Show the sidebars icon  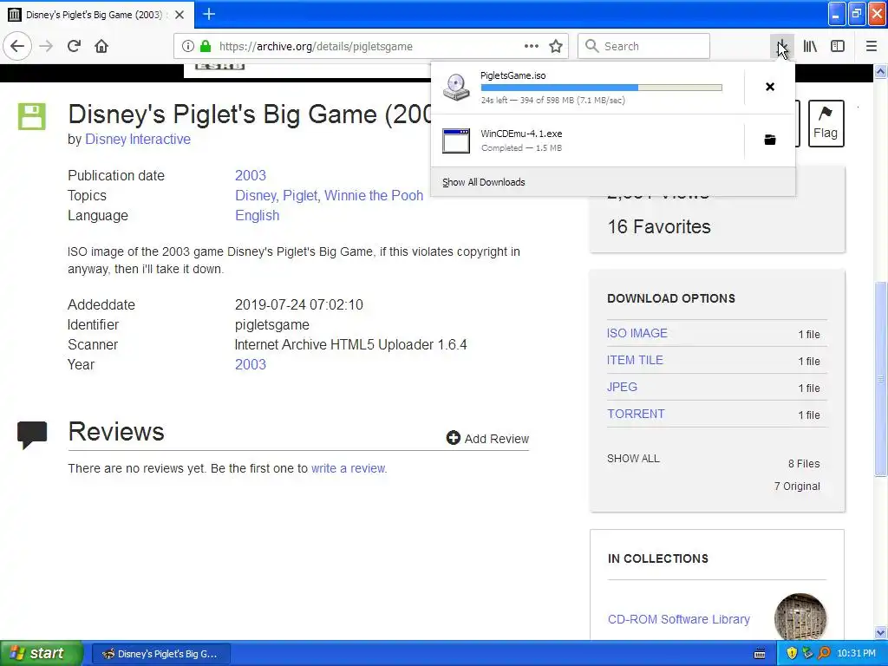coord(838,46)
